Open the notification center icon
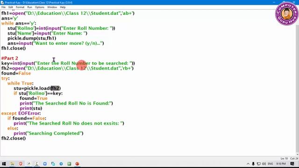299x168 pixels. (292, 164)
